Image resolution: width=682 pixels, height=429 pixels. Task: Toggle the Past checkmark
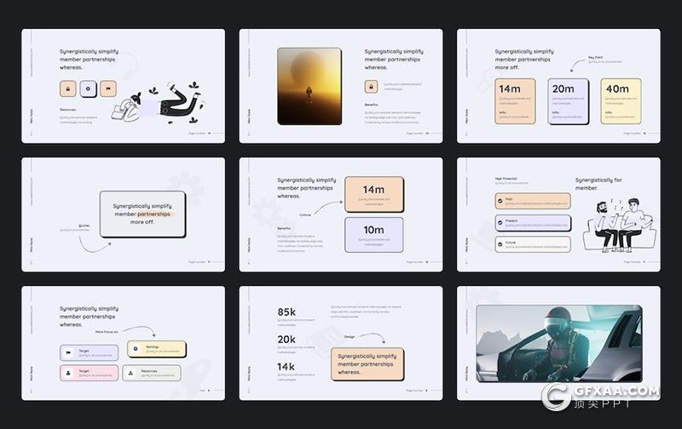(x=500, y=202)
